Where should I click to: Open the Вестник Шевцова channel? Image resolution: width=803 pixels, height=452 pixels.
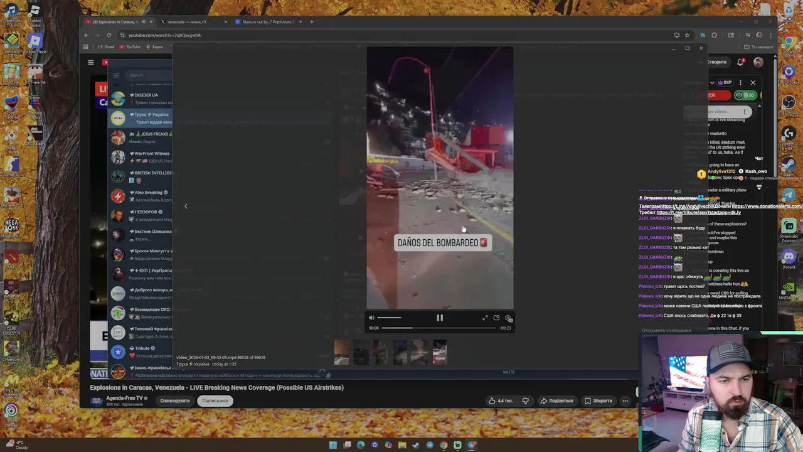tap(141, 235)
